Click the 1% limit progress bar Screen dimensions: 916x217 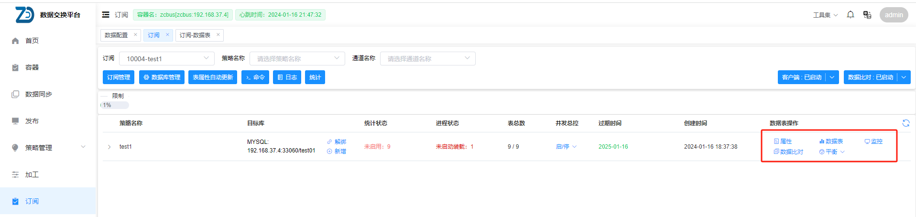point(115,105)
